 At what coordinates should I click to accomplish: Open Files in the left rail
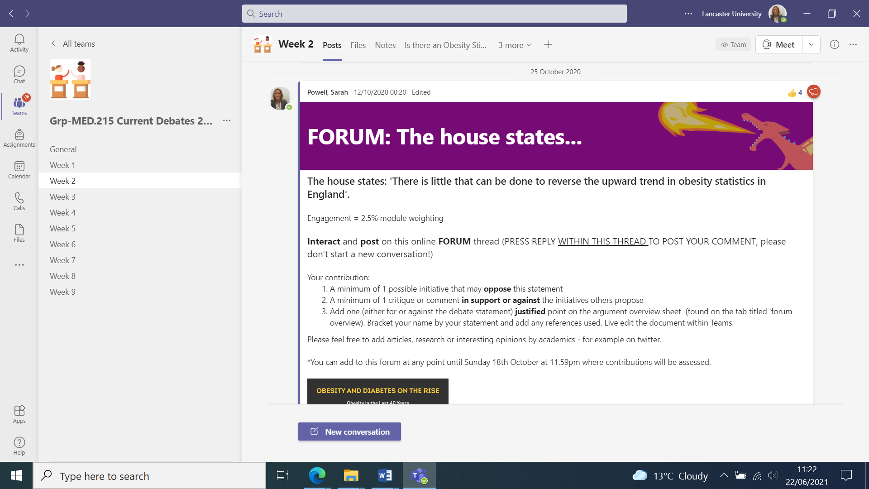click(19, 233)
